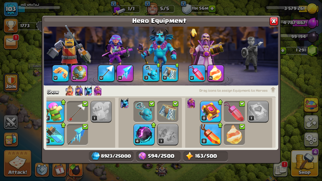Select the Grand Warden filter icon
This screenshot has height=181, width=322.
point(98,91)
